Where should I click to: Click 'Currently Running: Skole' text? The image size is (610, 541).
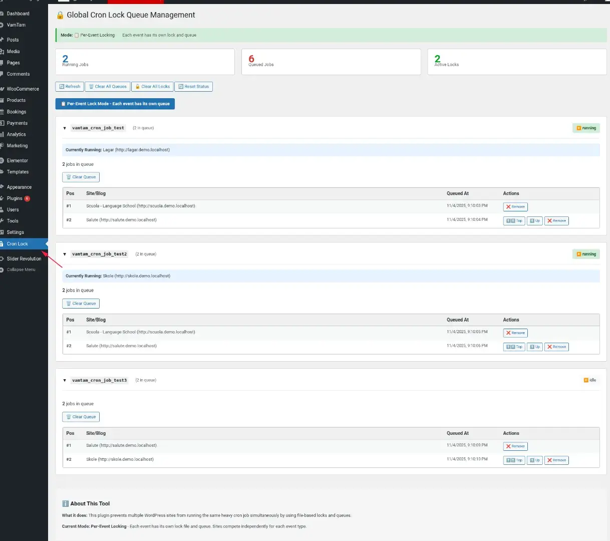118,276
